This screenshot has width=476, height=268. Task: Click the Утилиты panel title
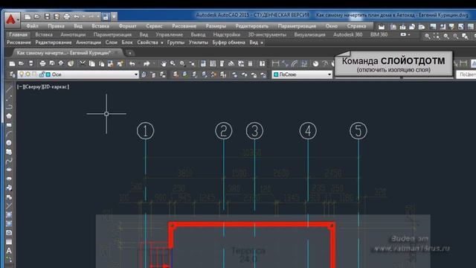(x=199, y=42)
